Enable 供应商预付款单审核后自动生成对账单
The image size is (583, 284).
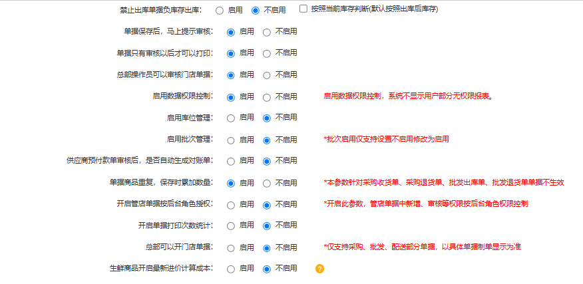231,161
